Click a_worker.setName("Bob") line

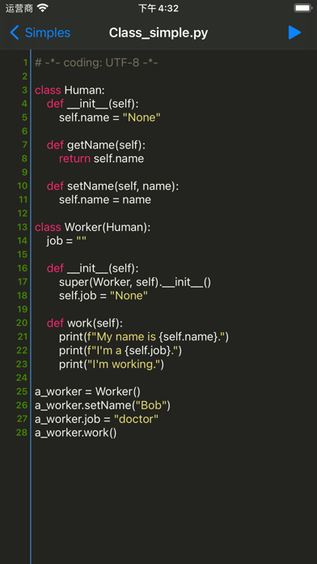click(103, 405)
